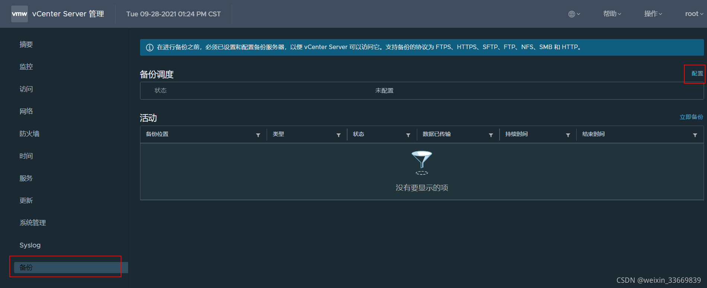Go to 摘要 in the sidebar
The height and width of the screenshot is (288, 707).
click(26, 44)
